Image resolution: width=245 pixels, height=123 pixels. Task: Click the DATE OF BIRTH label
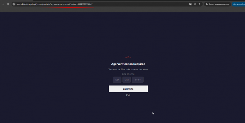coord(128,74)
